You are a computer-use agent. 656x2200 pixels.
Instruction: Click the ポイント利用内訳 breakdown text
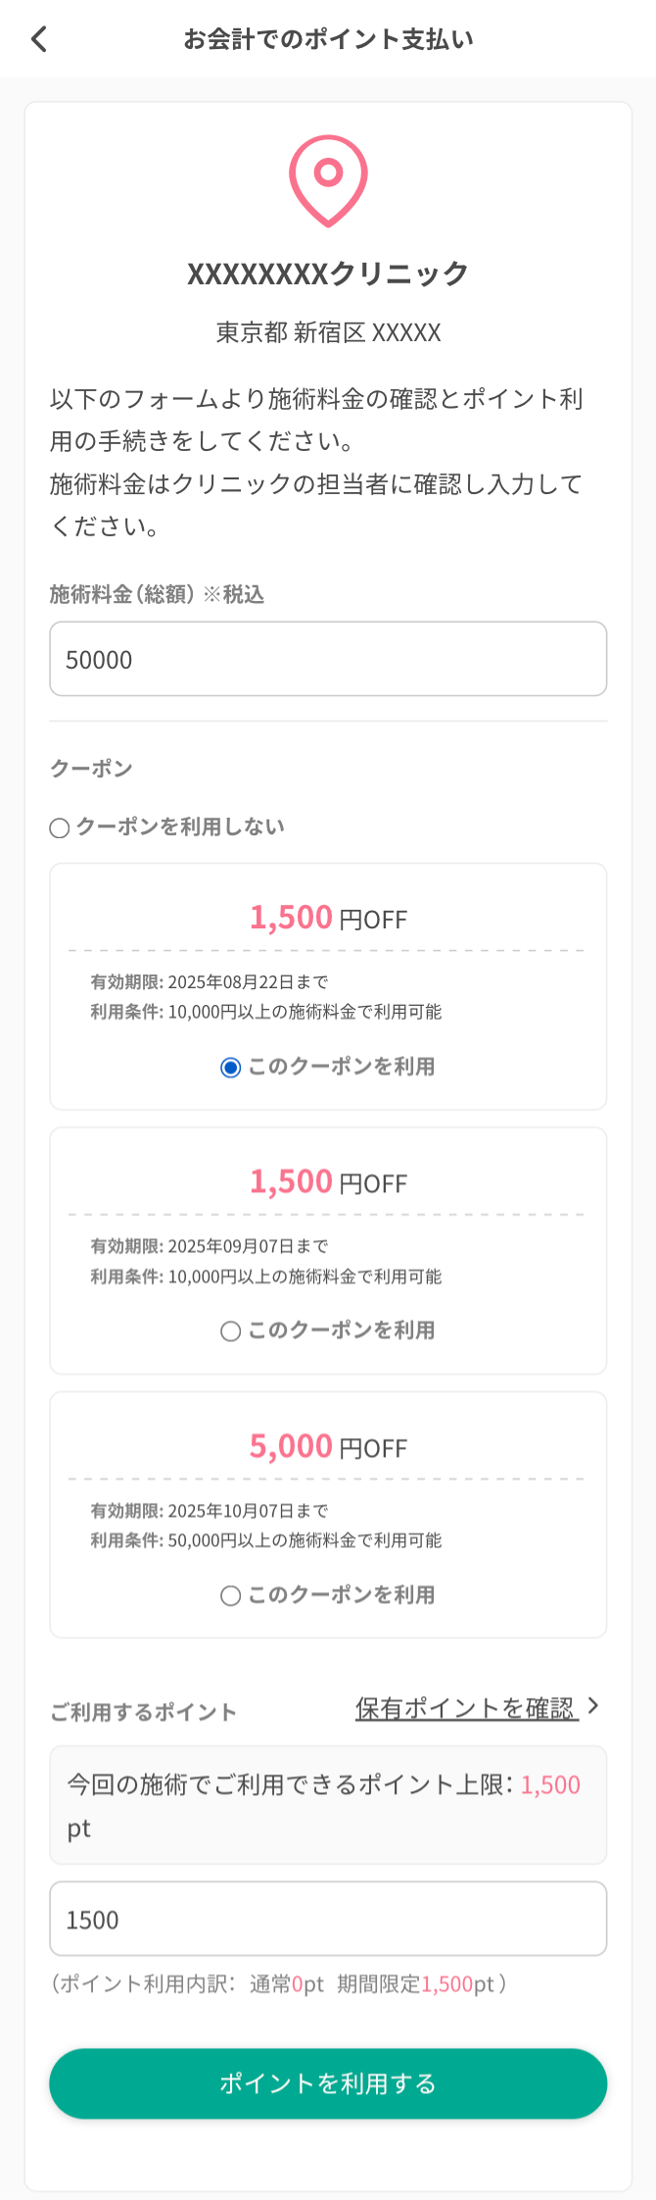279,1984
